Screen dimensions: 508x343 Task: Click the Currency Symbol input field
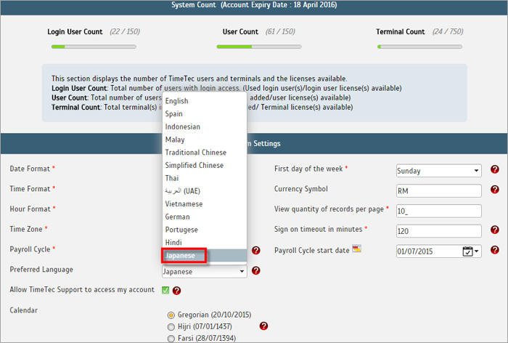[x=438, y=190]
